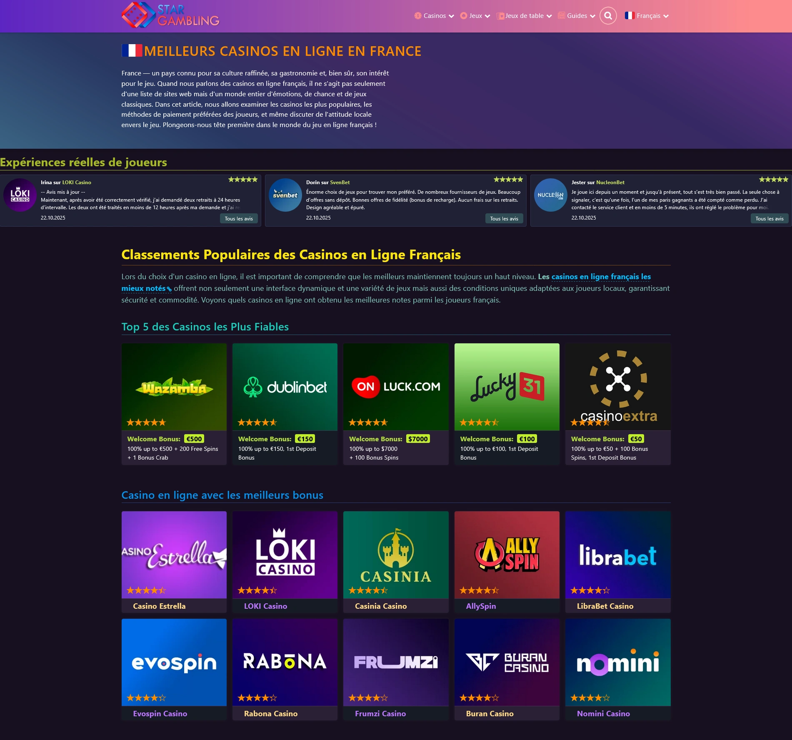Expand the Guides dropdown chevron

592,16
